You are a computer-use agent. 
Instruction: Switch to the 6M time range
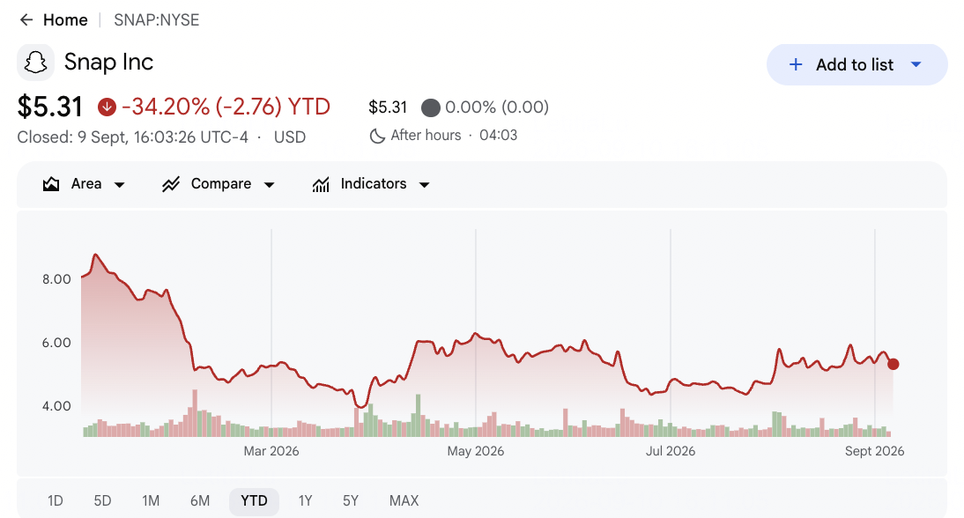point(200,500)
